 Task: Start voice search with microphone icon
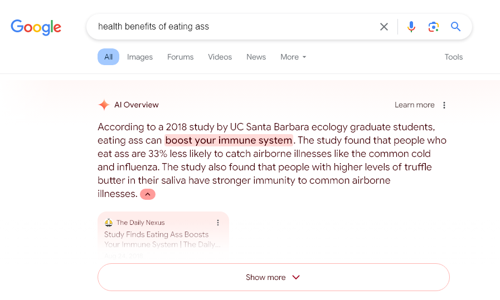[x=411, y=27]
